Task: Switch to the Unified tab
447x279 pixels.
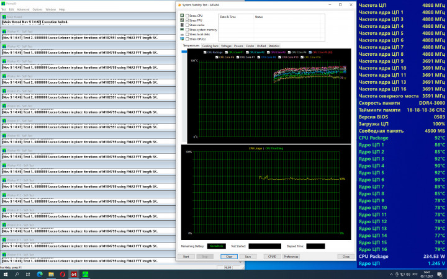Action: [261, 46]
